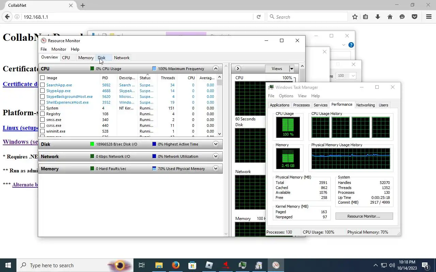The width and height of the screenshot is (436, 272).
Task: Go to Firefox home page icon
Action: point(390,17)
